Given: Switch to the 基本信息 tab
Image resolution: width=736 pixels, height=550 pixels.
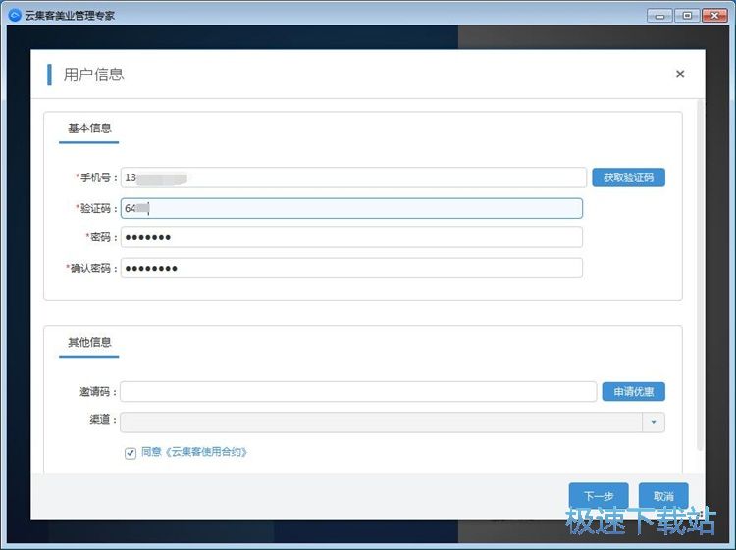Looking at the screenshot, I should pos(89,128).
